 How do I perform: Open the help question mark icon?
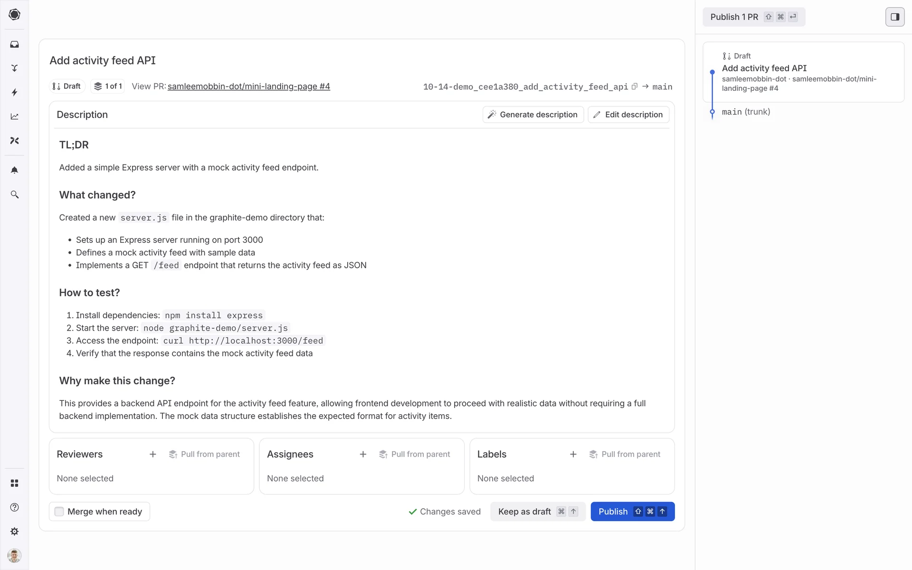click(x=14, y=507)
